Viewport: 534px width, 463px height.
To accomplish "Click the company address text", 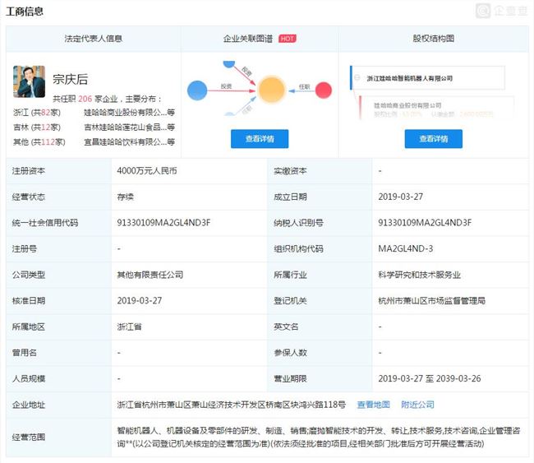I will click(x=231, y=405).
